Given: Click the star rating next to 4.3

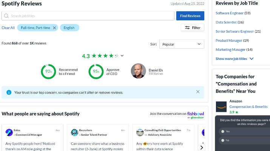Looking at the screenshot, I should pyautogui.click(x=105, y=56).
